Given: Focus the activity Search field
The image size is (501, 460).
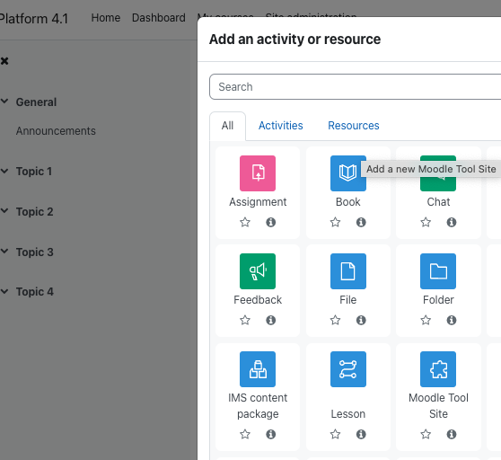Looking at the screenshot, I should pyautogui.click(x=355, y=87).
